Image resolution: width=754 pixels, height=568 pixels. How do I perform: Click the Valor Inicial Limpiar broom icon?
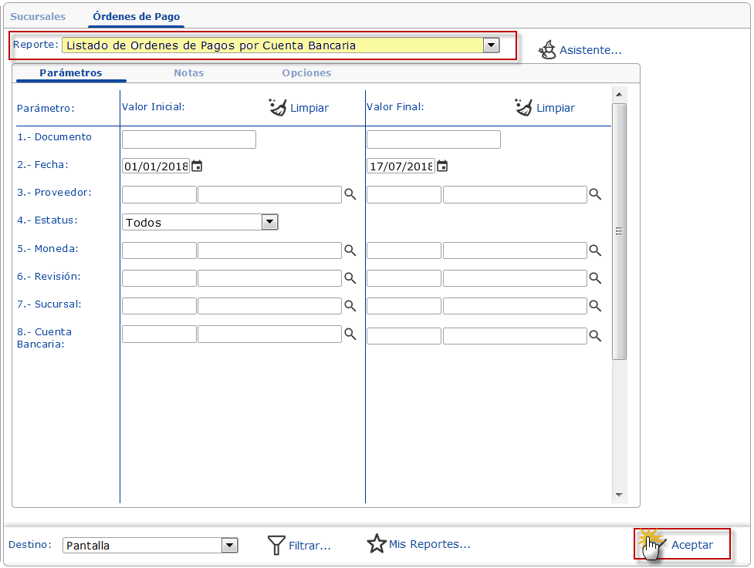278,107
